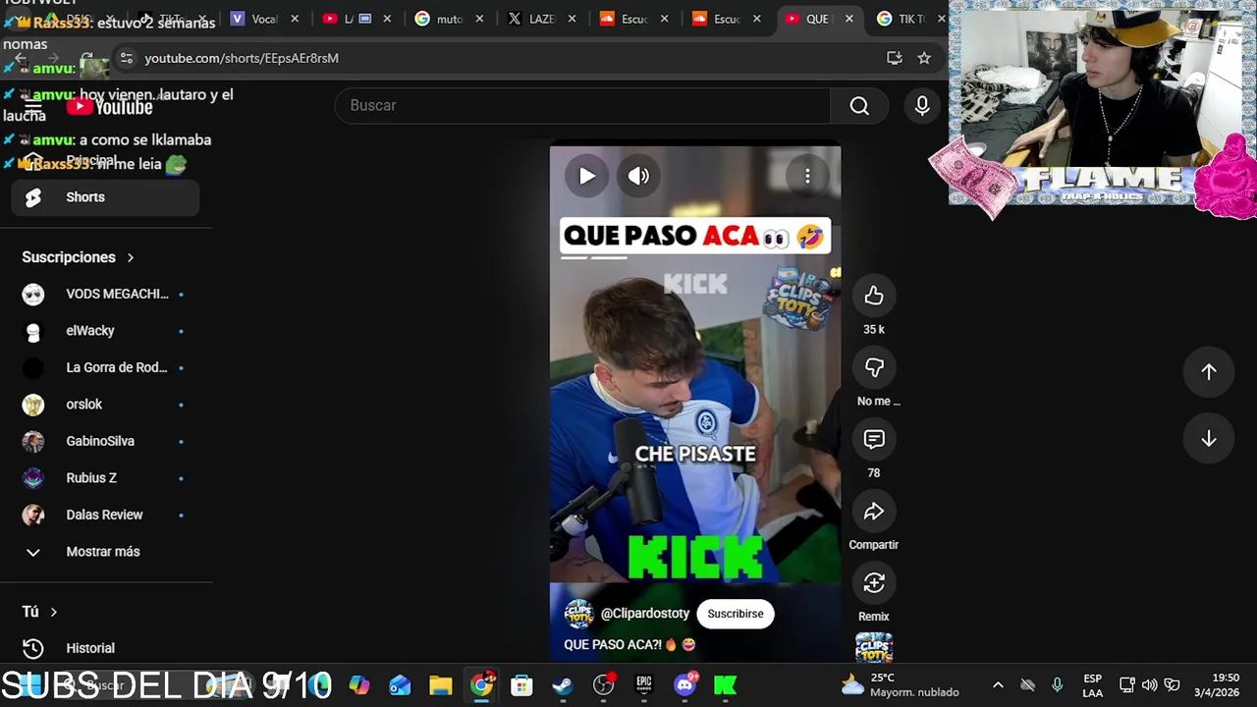Open Copilot from the taskbar
Image resolution: width=1257 pixels, height=707 pixels.
(x=359, y=685)
